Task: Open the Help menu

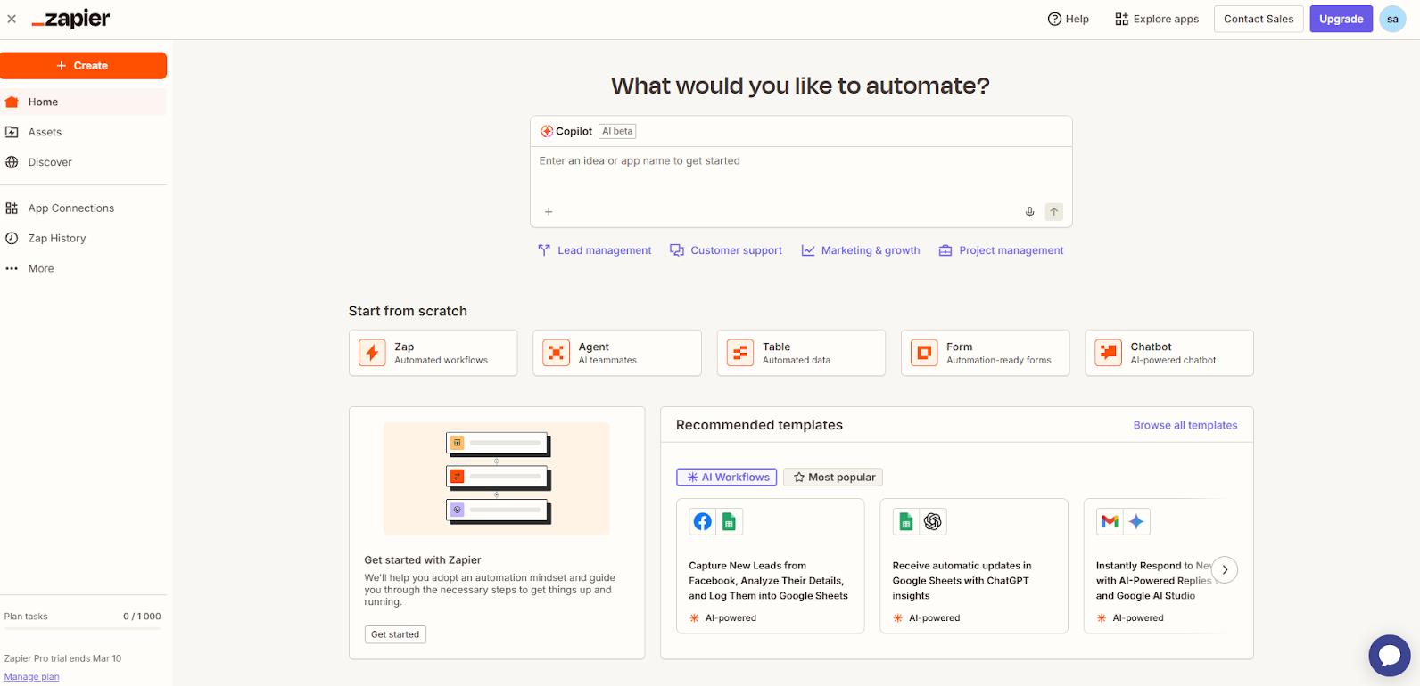Action: pyautogui.click(x=1068, y=19)
